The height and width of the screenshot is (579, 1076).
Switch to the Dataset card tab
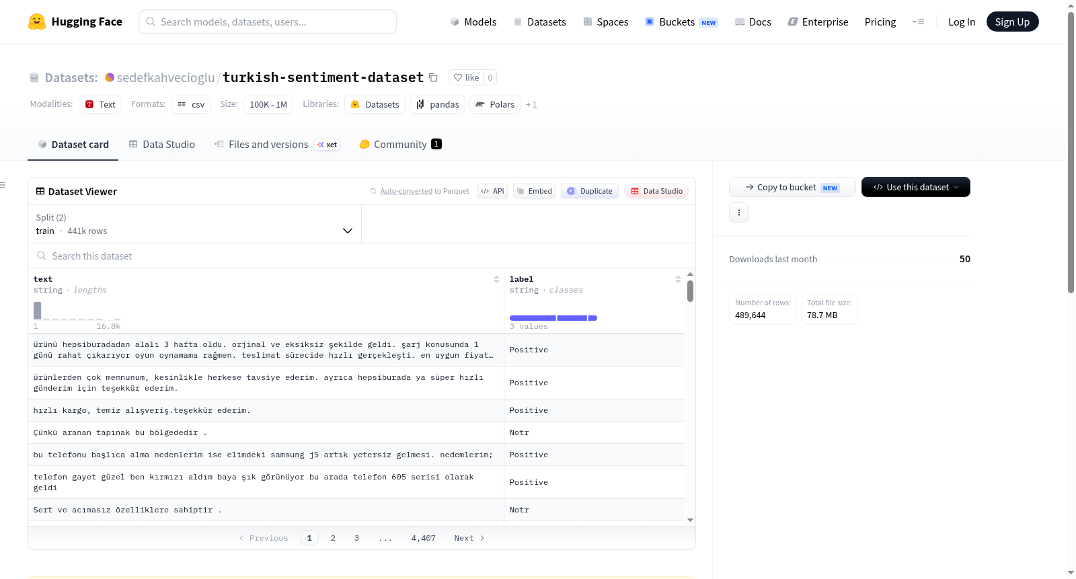click(x=73, y=145)
